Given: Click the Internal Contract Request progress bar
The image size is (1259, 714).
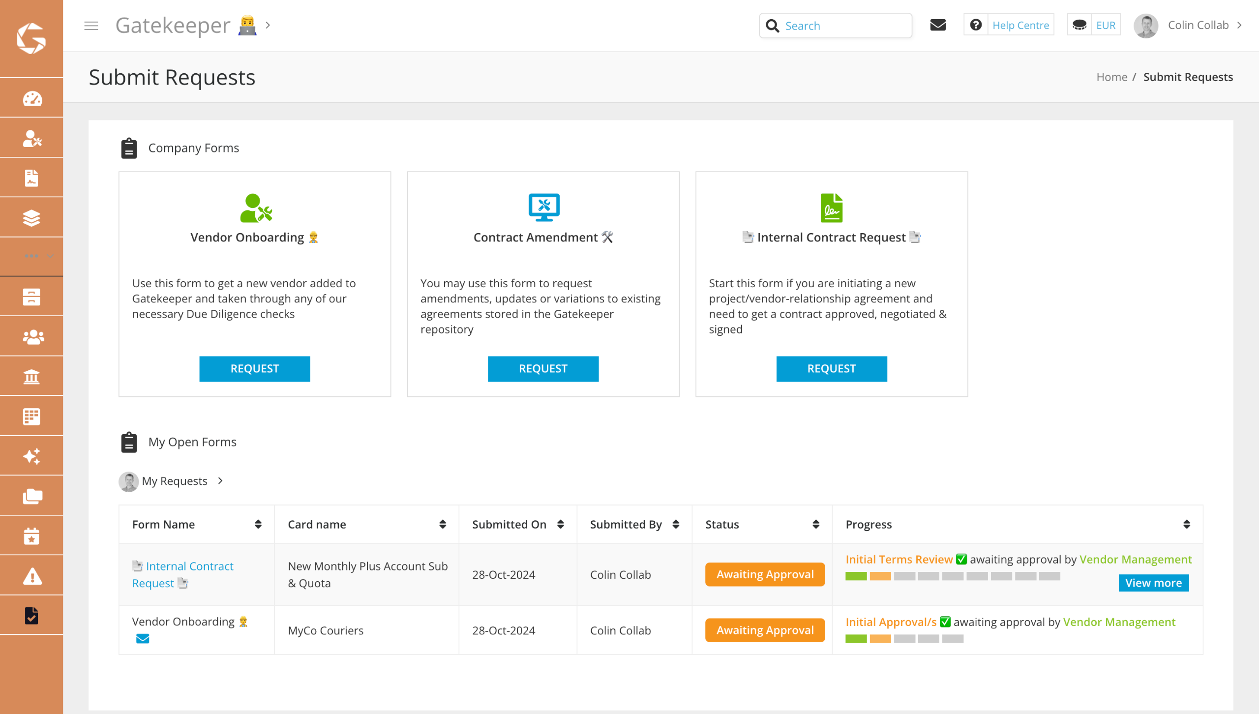Looking at the screenshot, I should pos(952,576).
